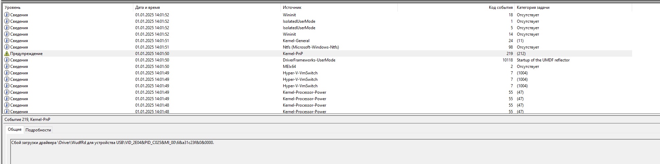The width and height of the screenshot is (660, 164).
Task: Click the info icon of the Ntfs row
Action: pyautogui.click(x=7, y=47)
